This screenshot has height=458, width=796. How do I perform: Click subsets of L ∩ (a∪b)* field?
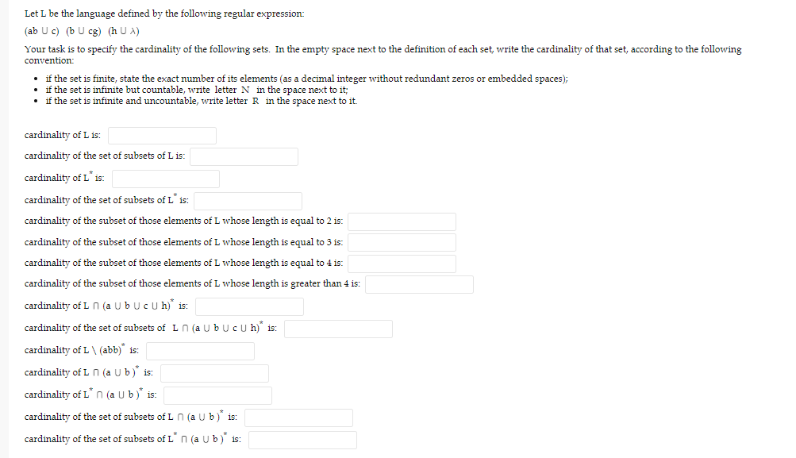(x=298, y=417)
